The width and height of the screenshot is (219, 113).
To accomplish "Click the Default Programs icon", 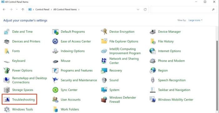I will pyautogui.click(x=55, y=32).
